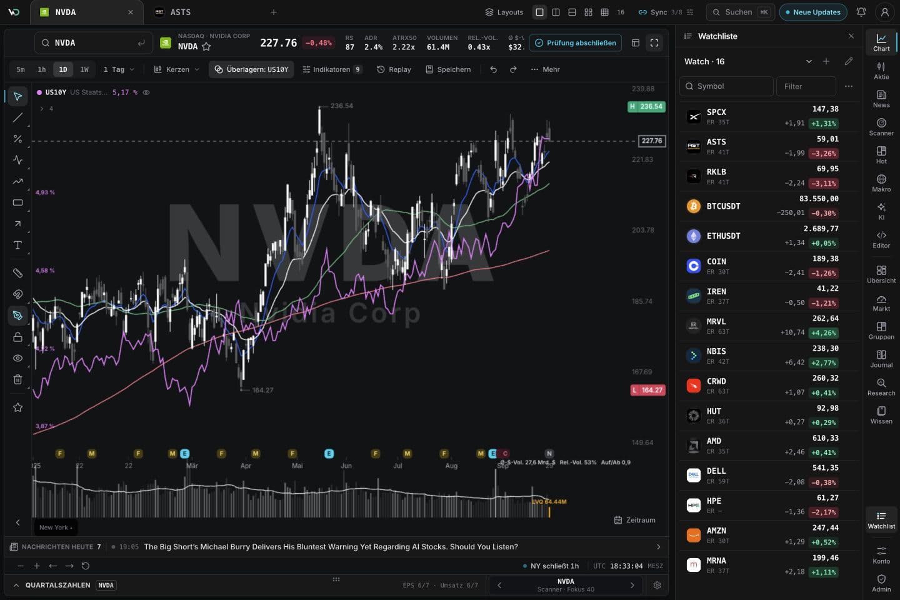The width and height of the screenshot is (900, 600).
Task: Expand the Quartalszahlen panel
Action: pyautogui.click(x=16, y=586)
